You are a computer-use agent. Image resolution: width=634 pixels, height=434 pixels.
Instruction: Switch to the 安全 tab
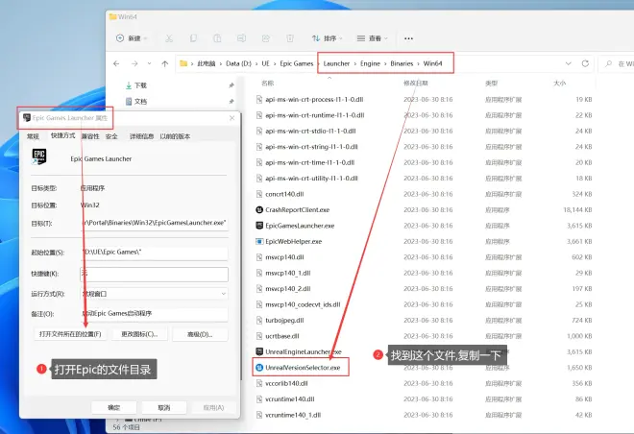pos(112,136)
